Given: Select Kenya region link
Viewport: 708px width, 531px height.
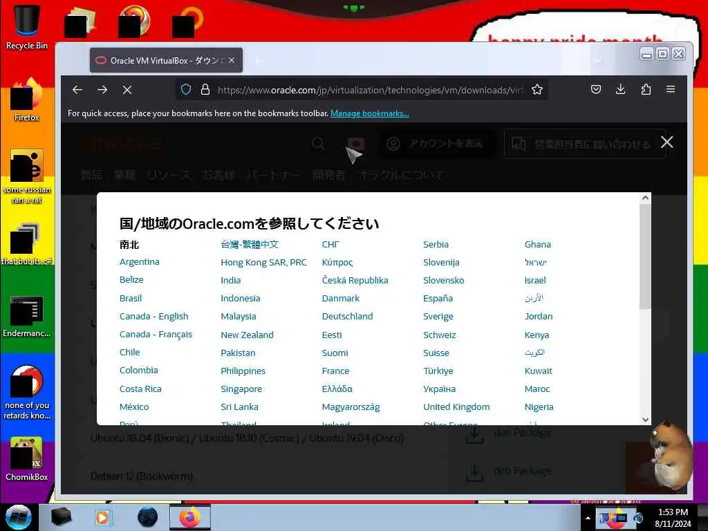Looking at the screenshot, I should click(537, 335).
